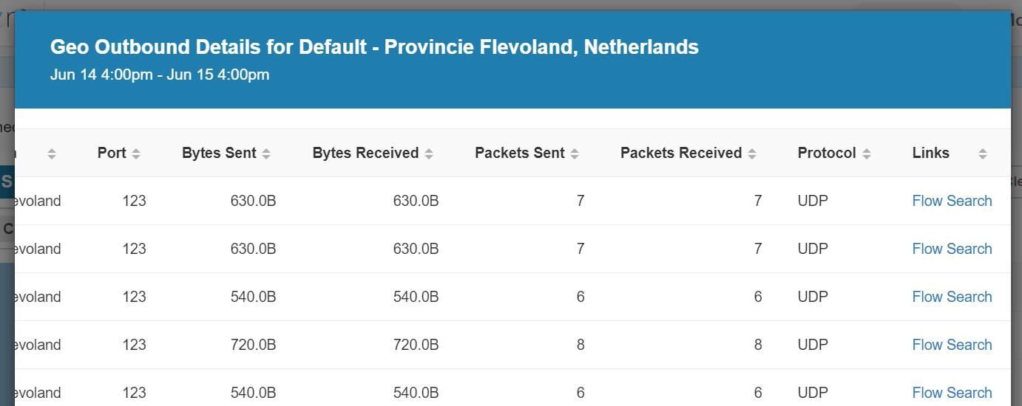
Task: Click the Packets Received sort icon
Action: (x=752, y=154)
